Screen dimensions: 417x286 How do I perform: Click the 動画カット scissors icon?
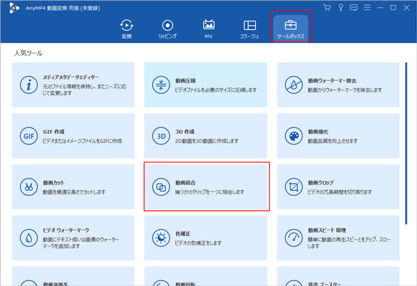(x=28, y=187)
